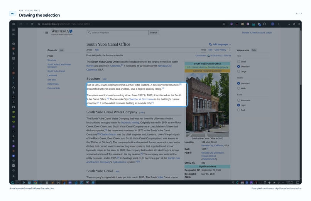Open the Nevada City link in intro paragraph

pyautogui.click(x=165, y=66)
